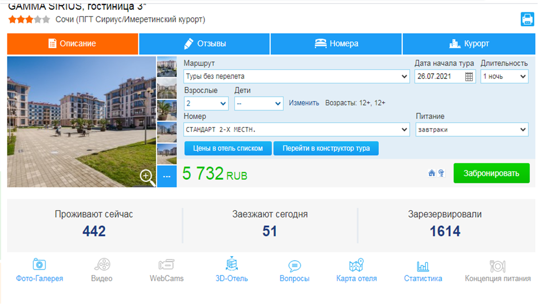Expand the Маршрут dropdown

pyautogui.click(x=297, y=76)
